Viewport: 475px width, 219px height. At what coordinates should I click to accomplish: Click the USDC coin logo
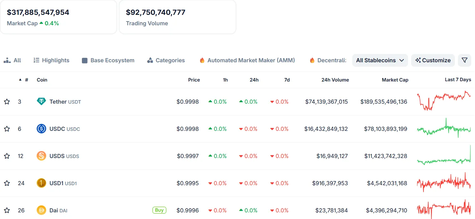click(x=41, y=129)
